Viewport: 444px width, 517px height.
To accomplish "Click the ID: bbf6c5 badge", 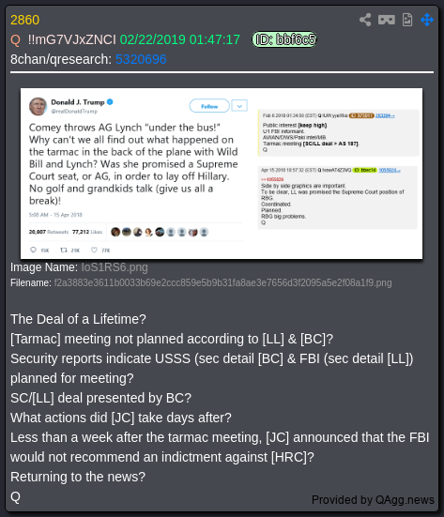I will tap(284, 39).
